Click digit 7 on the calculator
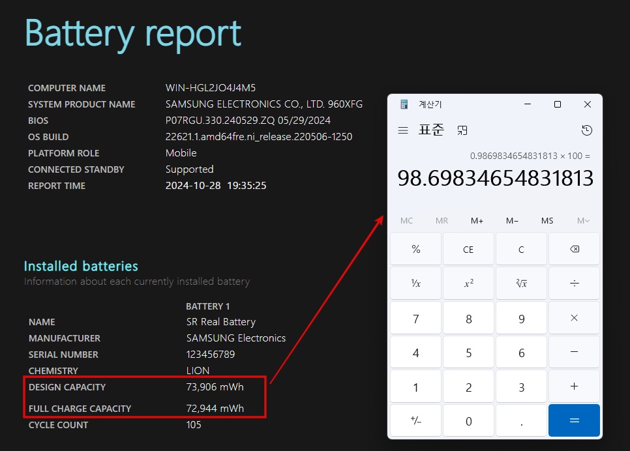The width and height of the screenshot is (630, 451). click(416, 317)
